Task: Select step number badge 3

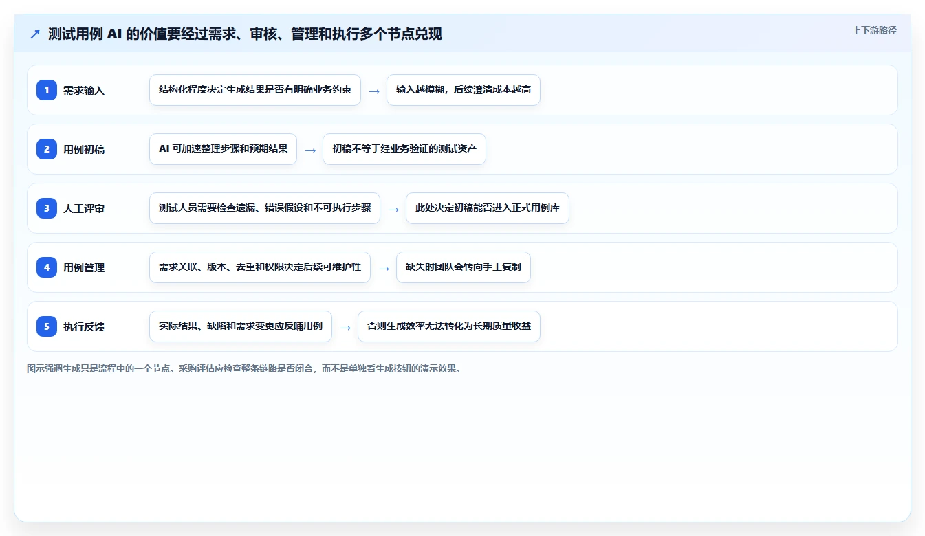Action: [47, 208]
